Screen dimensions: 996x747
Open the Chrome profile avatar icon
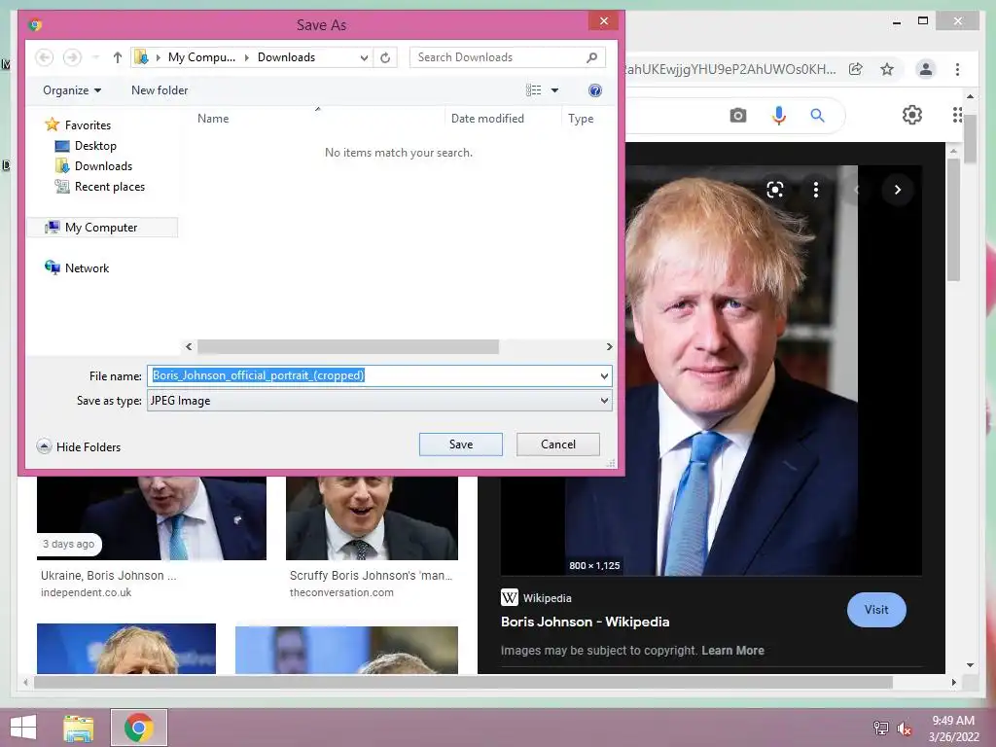(926, 69)
